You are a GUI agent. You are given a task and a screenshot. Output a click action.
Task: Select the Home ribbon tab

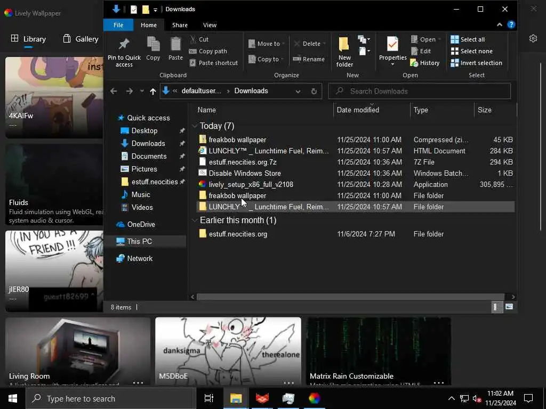[x=149, y=25]
